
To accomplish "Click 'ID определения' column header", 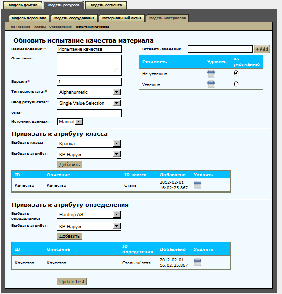I will coord(138,249).
